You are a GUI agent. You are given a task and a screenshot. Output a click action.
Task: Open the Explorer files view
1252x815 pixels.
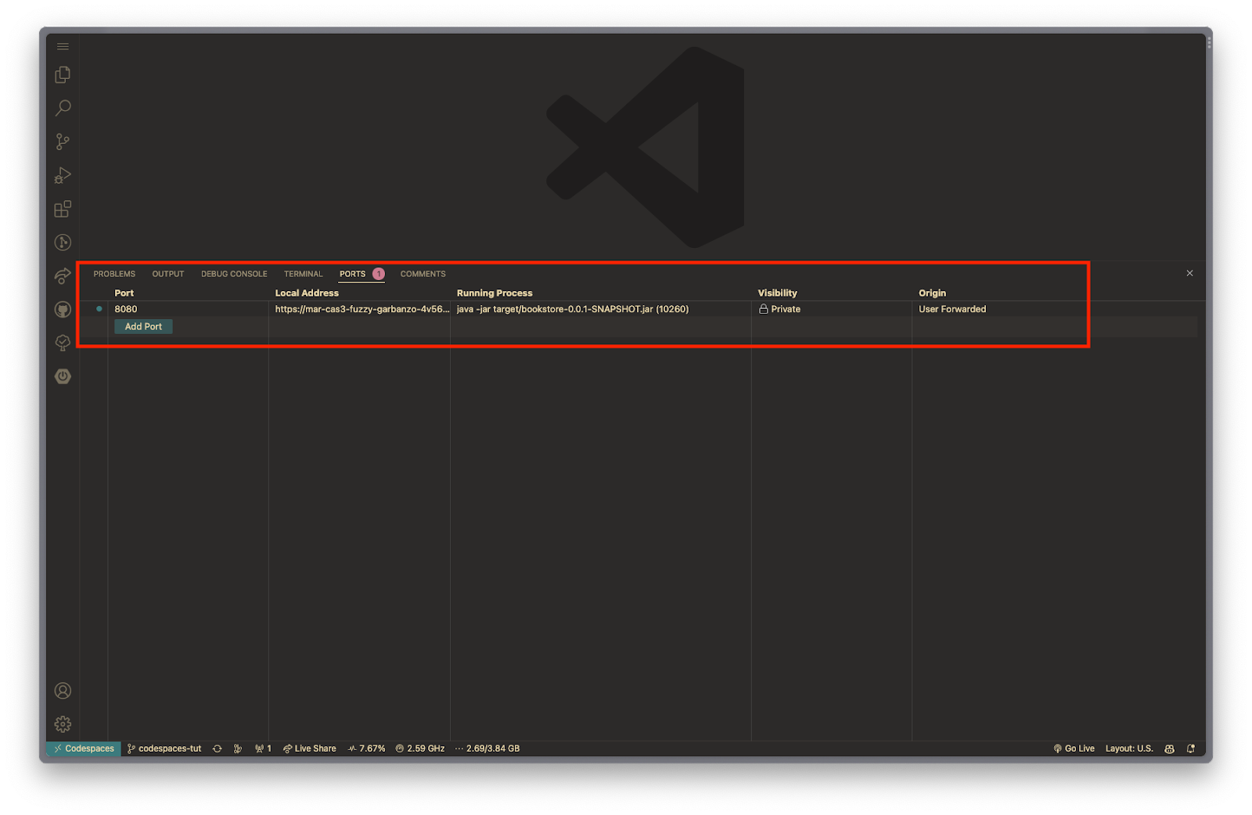[63, 75]
